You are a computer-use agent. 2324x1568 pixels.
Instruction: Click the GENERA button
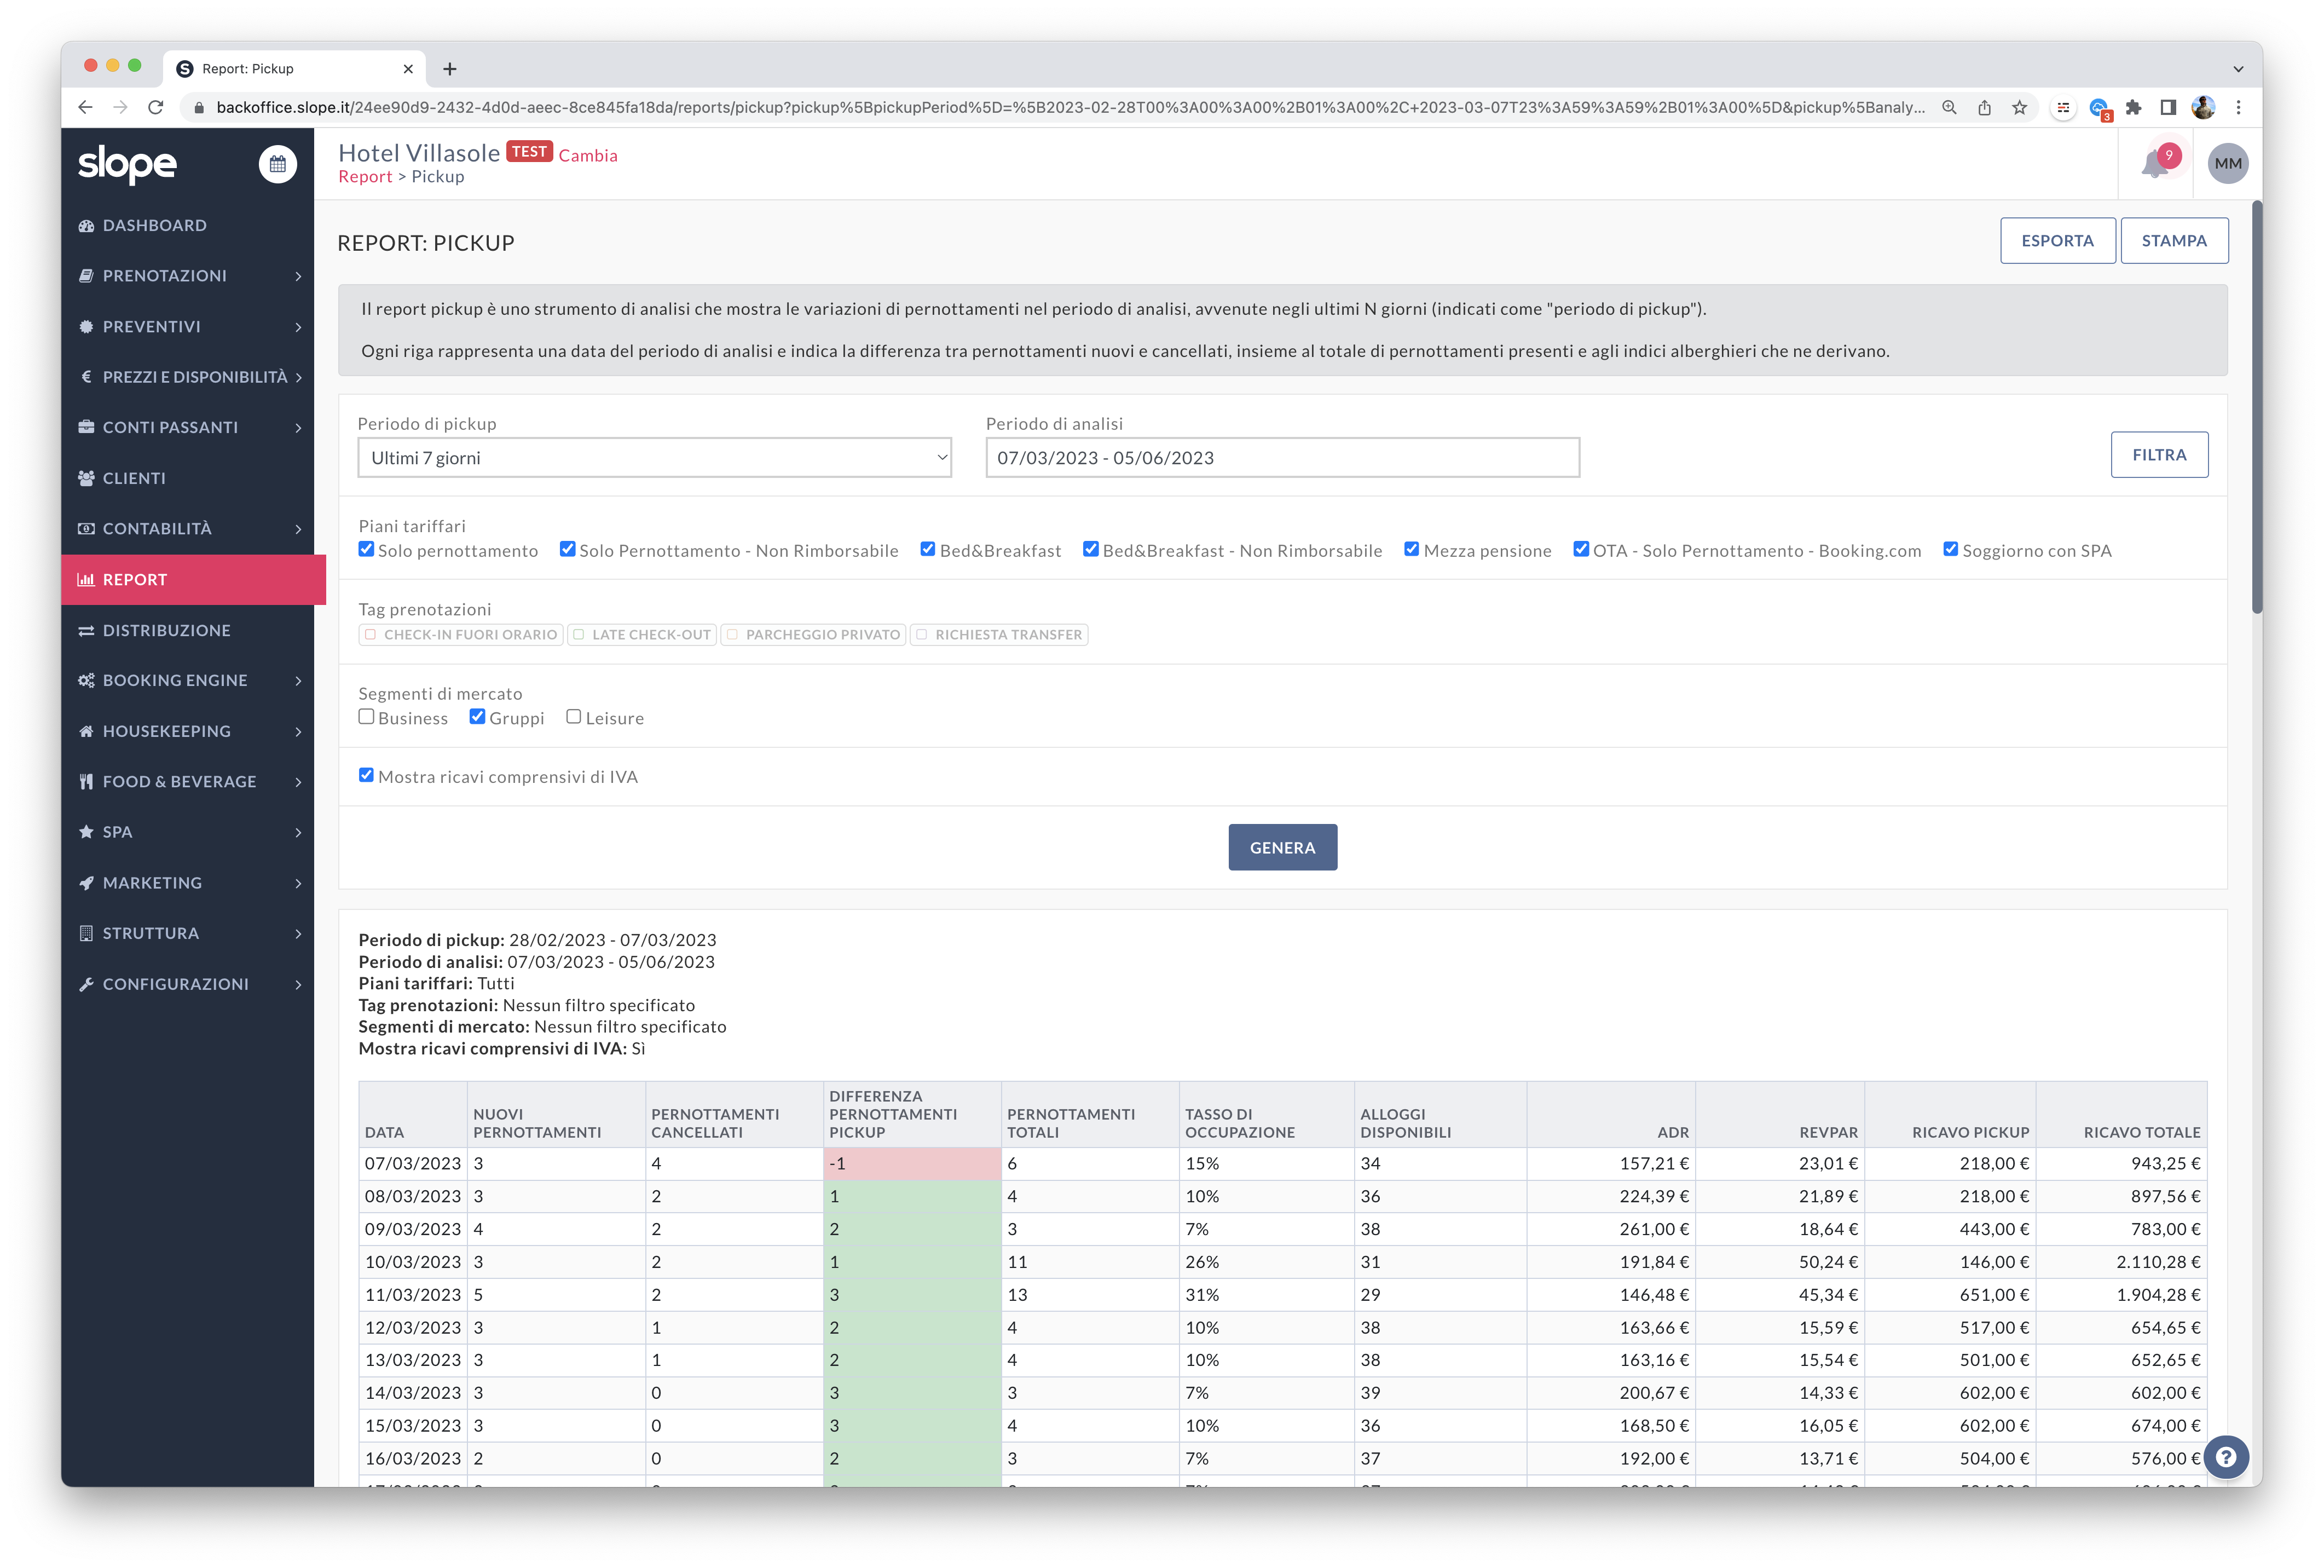coord(1281,848)
